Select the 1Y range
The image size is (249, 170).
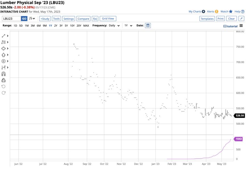pos(51,25)
